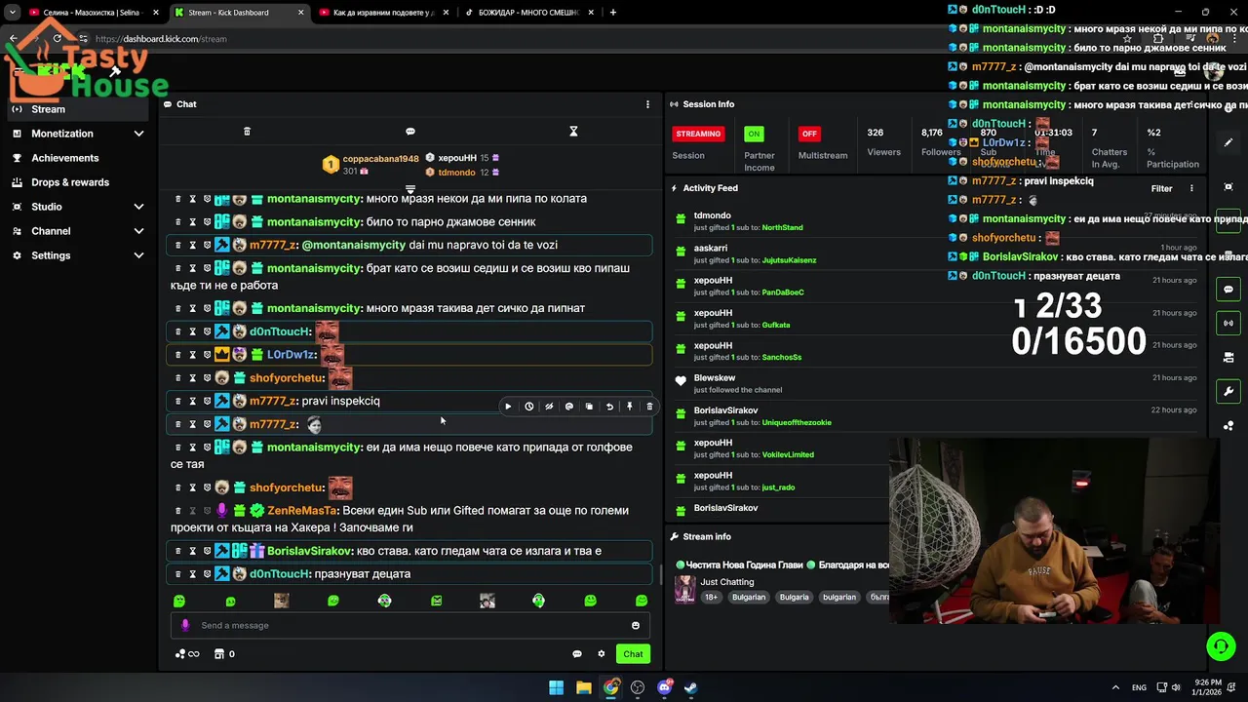This screenshot has width=1248, height=702.
Task: Open the Chat panel three-dot menu
Action: tap(647, 104)
